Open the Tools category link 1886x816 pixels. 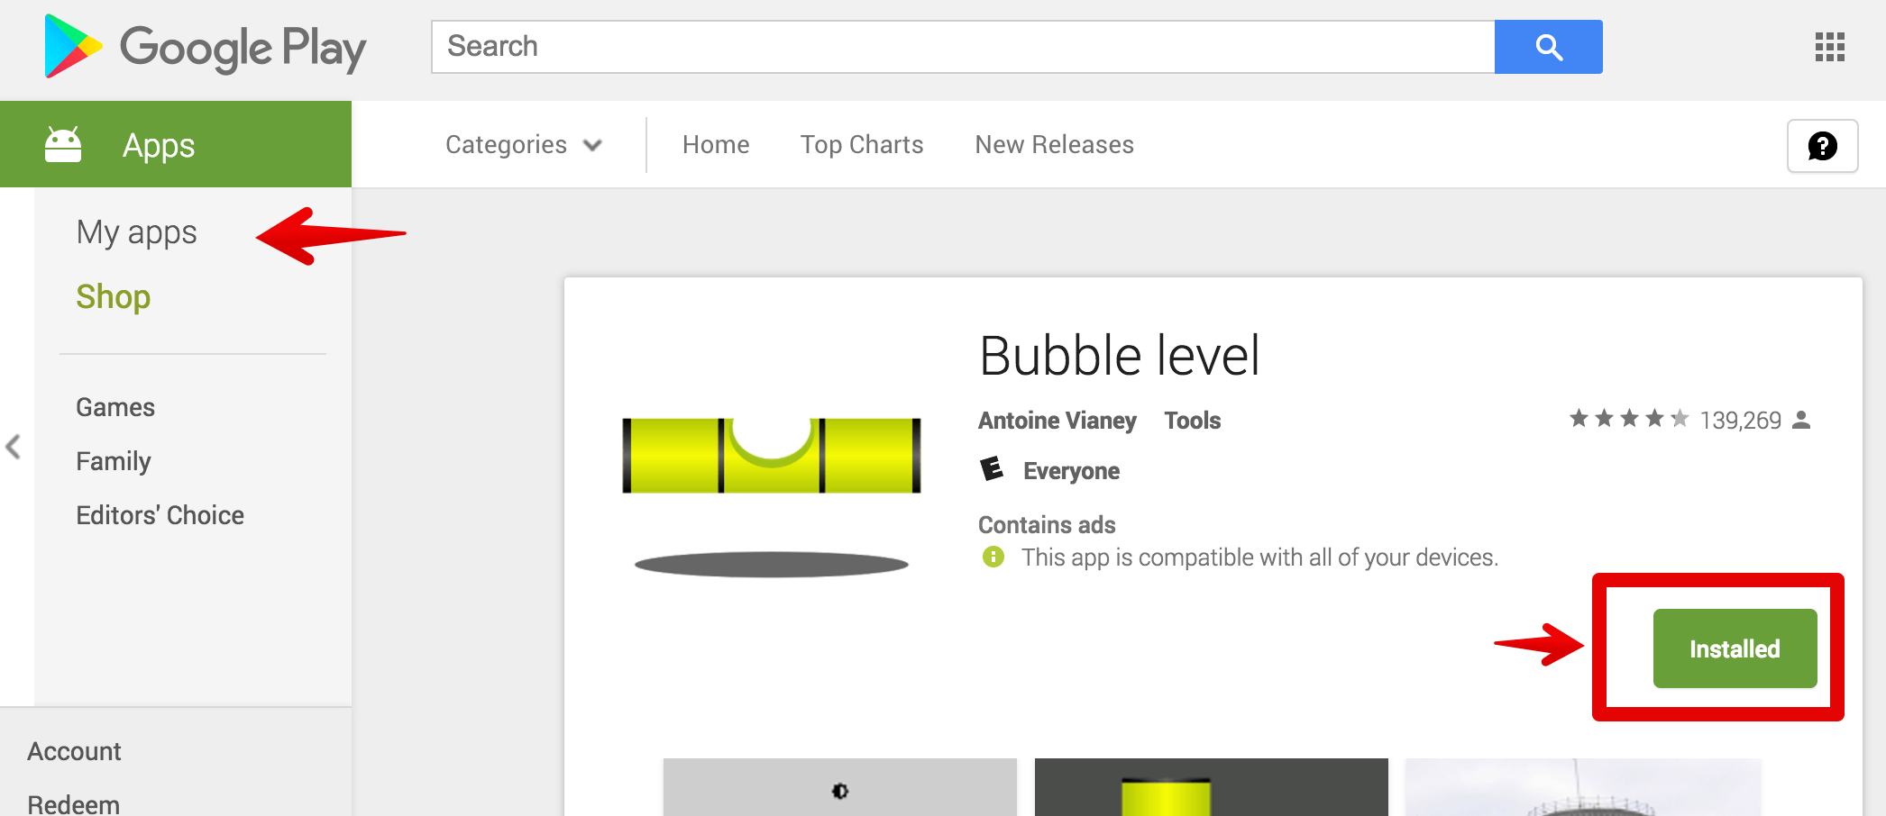click(1193, 421)
